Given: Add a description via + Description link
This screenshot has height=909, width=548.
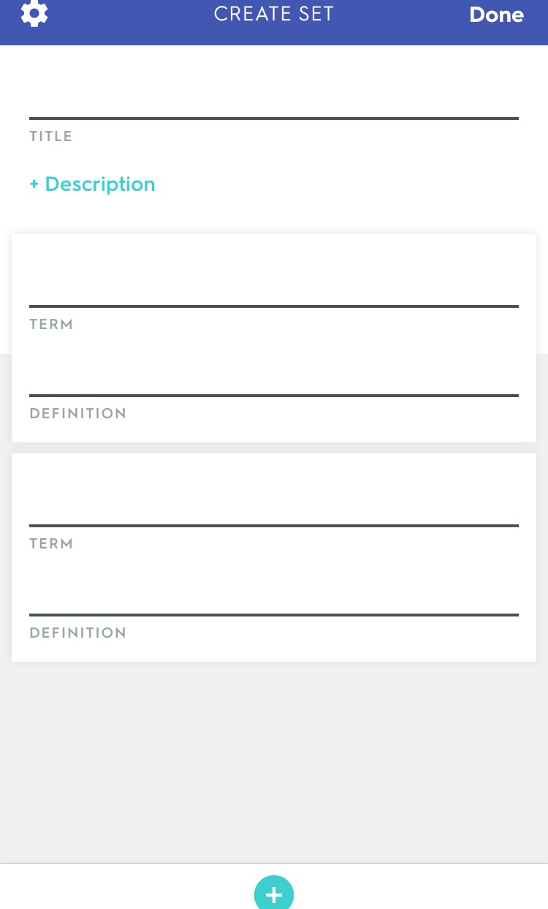Looking at the screenshot, I should 92,184.
